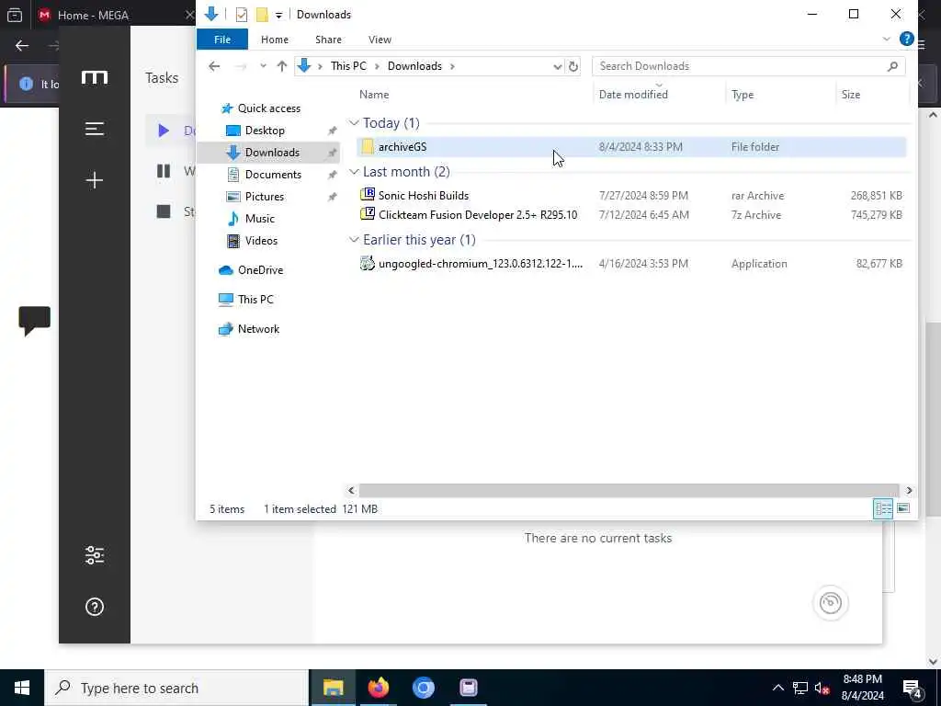941x706 pixels.
Task: Click the MEGA logo in sidebar
Action: point(95,77)
